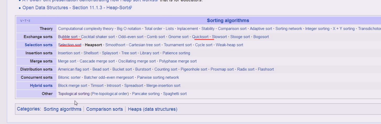Viewport: 381px width, 124px height.
Task: Open the Quicksort article link
Action: click(200, 37)
